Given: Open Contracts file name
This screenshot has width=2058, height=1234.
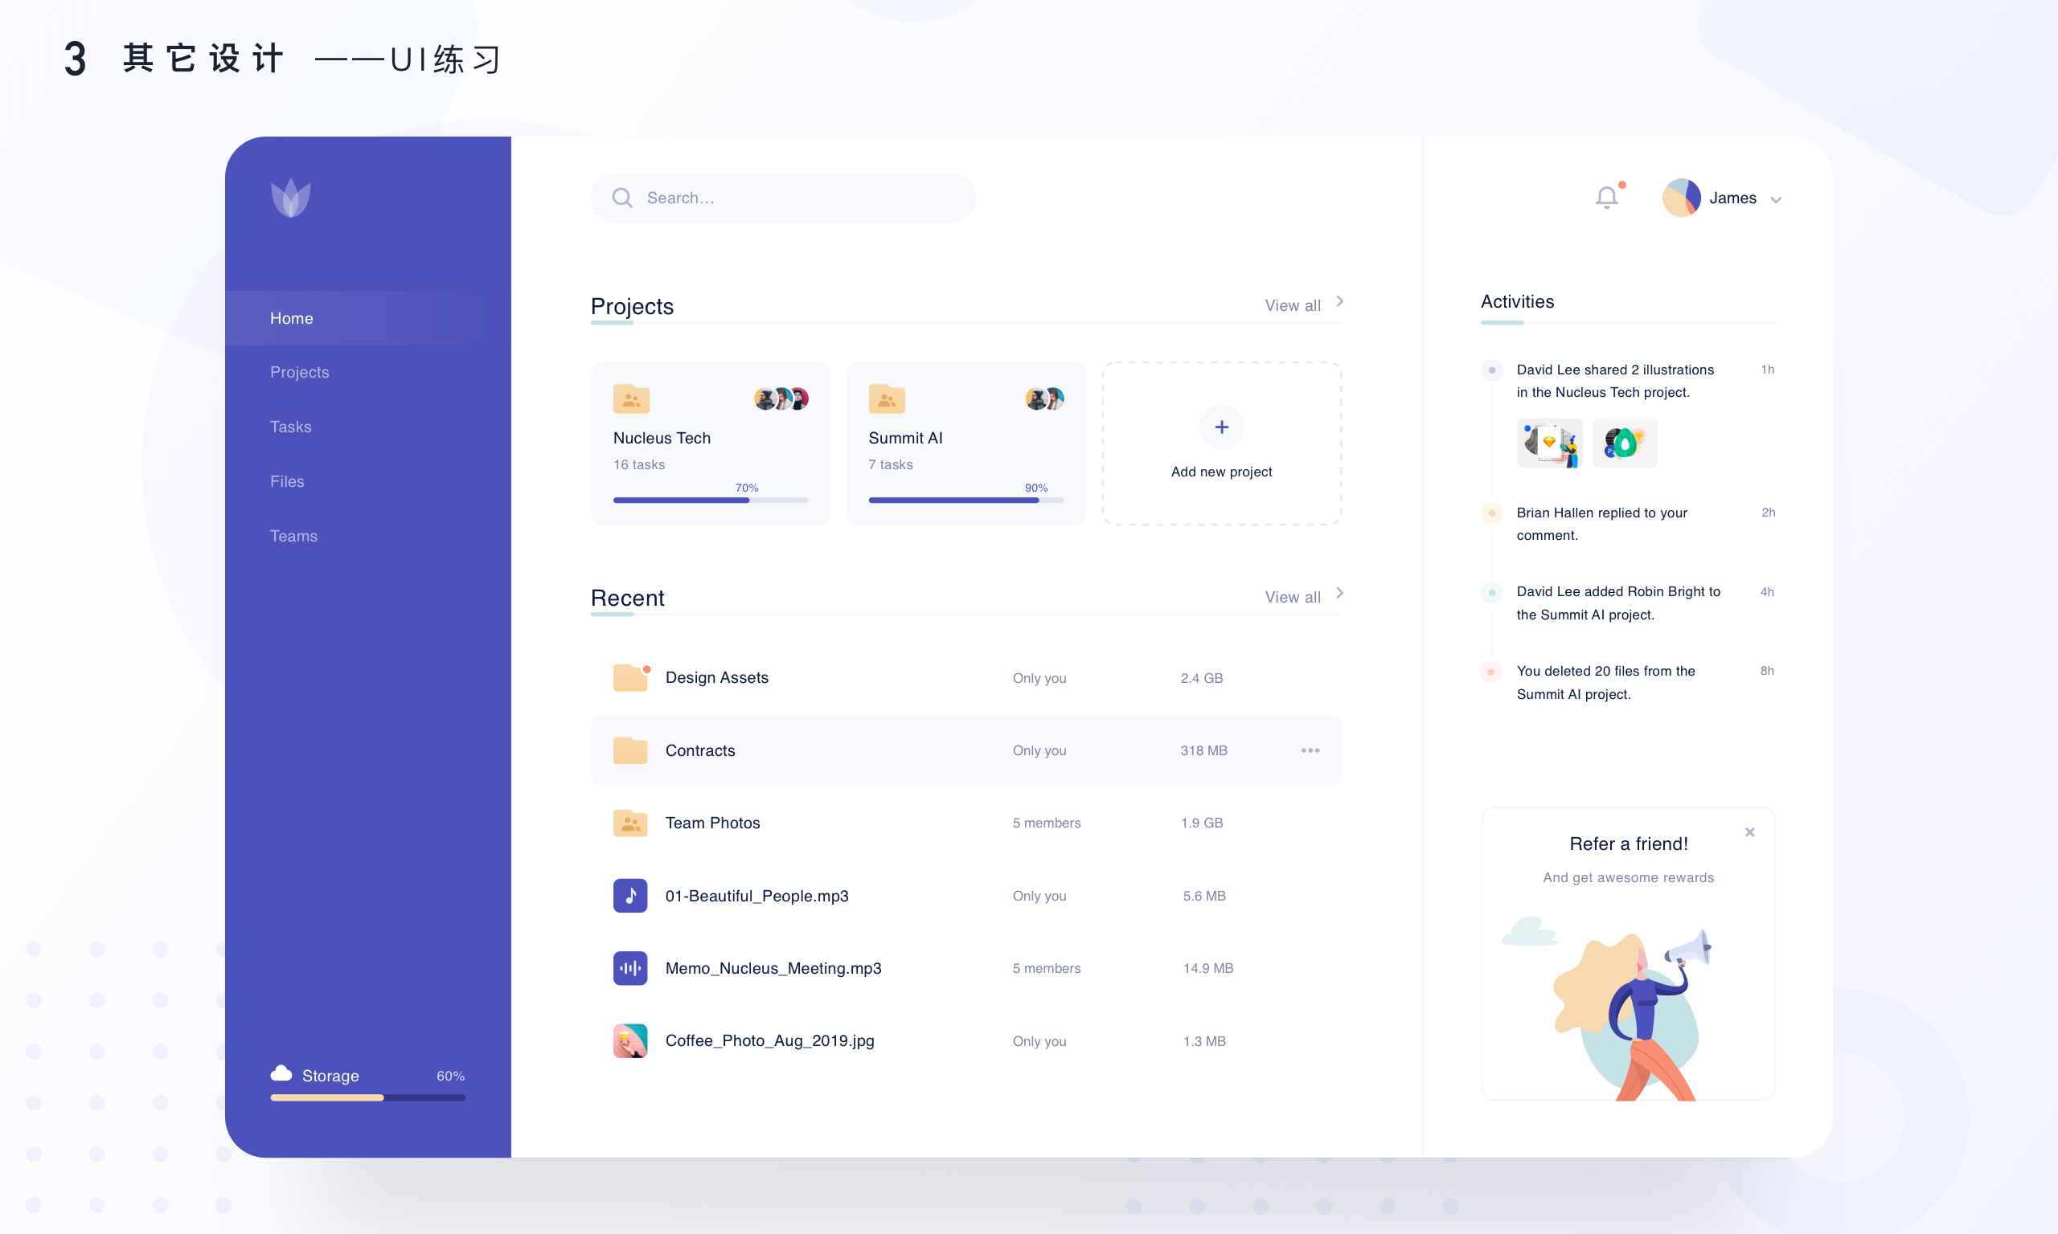Looking at the screenshot, I should click(x=699, y=751).
